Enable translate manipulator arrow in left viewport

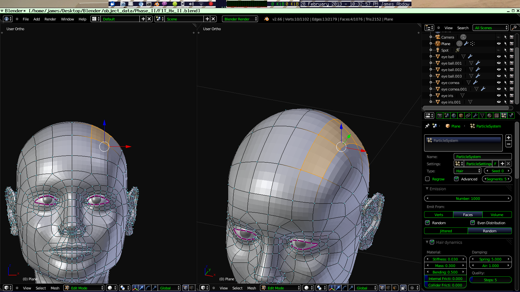point(141,288)
